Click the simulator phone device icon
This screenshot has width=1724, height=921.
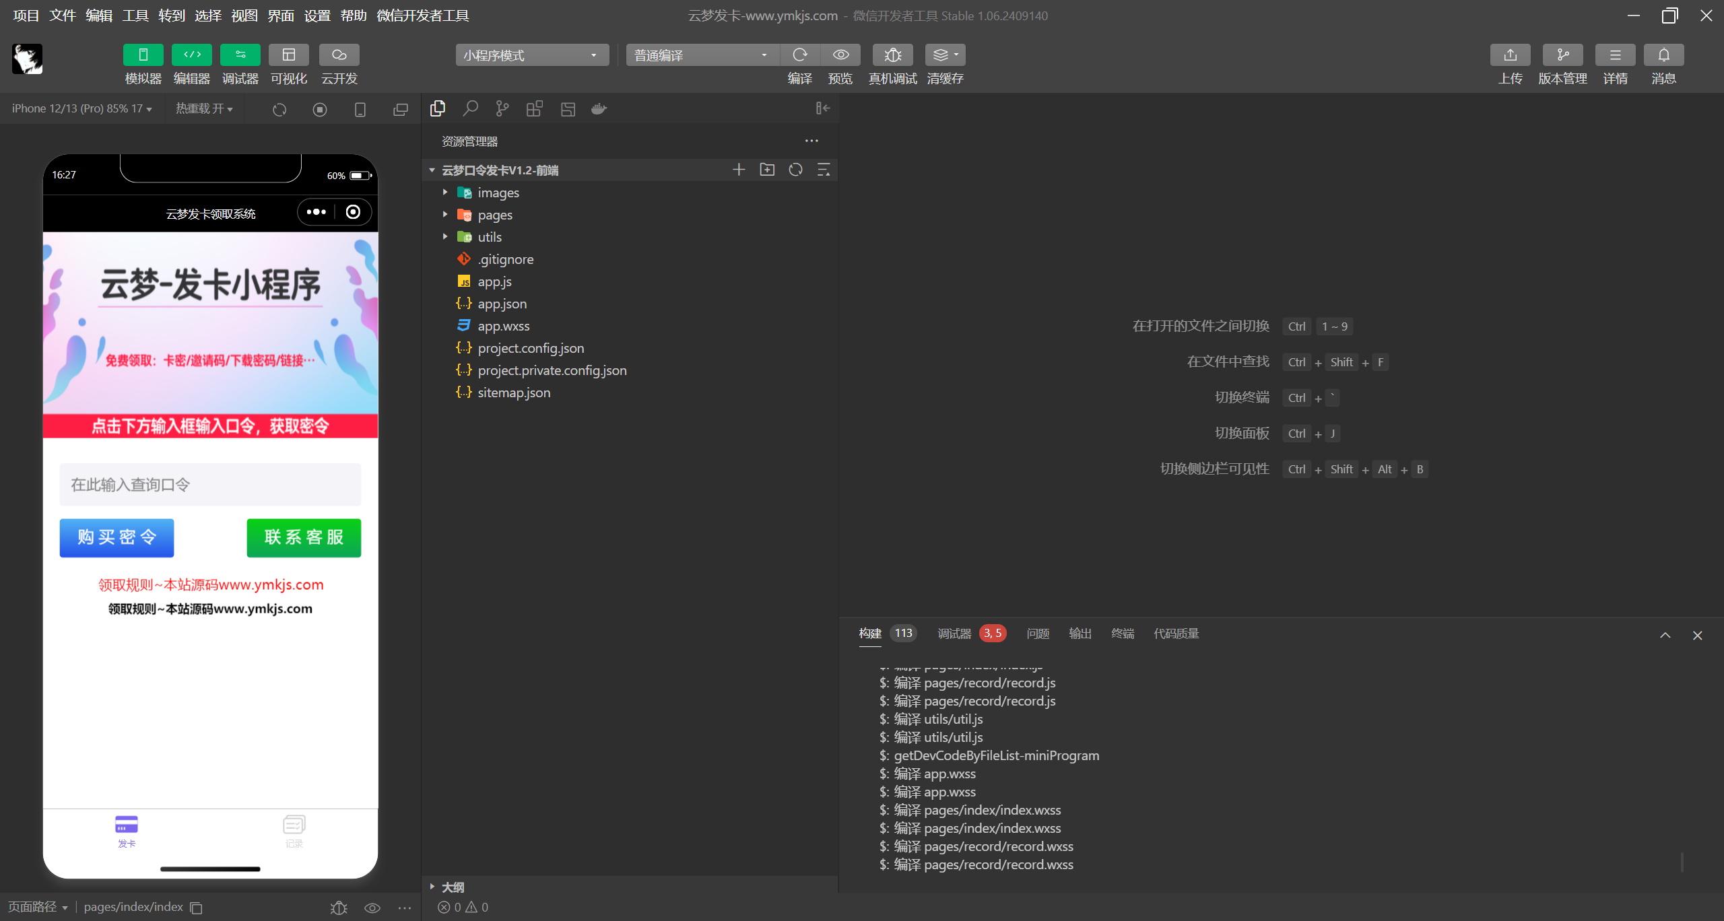[360, 109]
